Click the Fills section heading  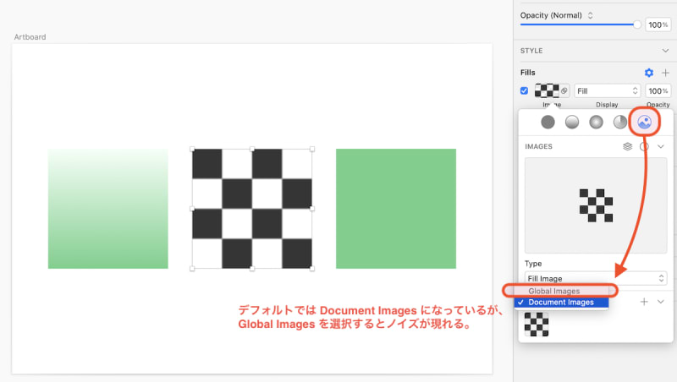click(527, 73)
